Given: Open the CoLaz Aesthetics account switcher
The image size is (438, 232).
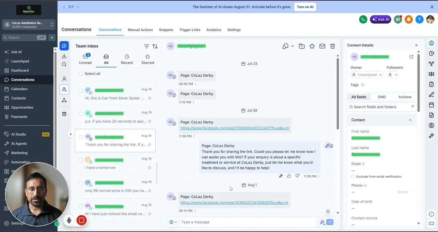Looking at the screenshot, I should [29, 25].
